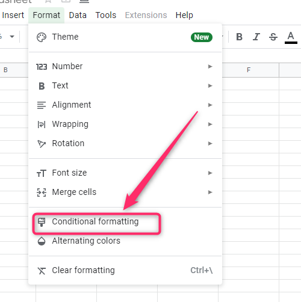Select the Wrapping menu entry
This screenshot has height=302, width=301.
point(125,124)
